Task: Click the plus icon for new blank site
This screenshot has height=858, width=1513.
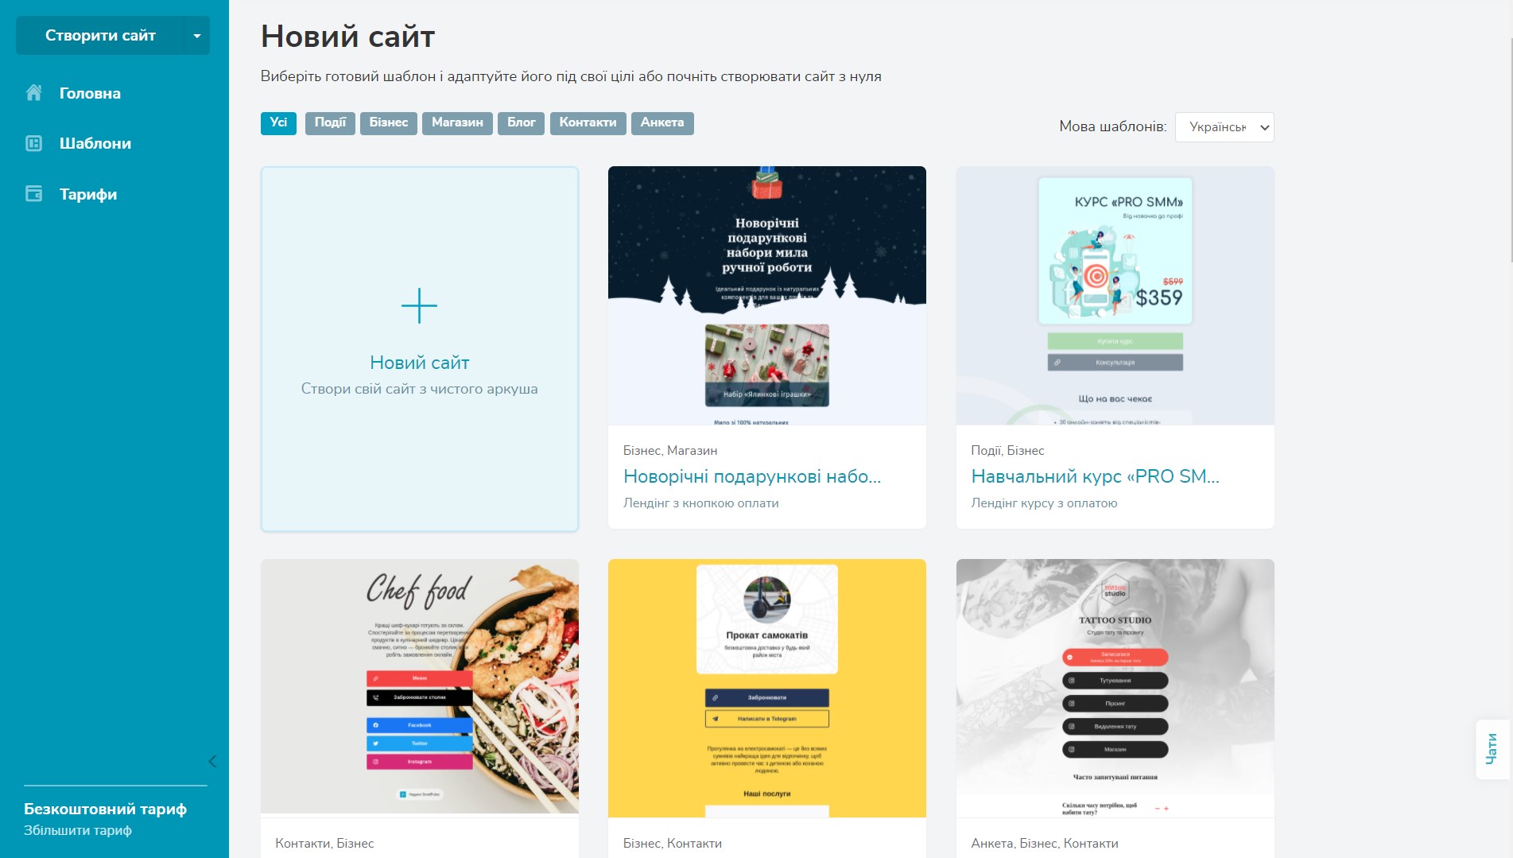Action: (x=419, y=306)
